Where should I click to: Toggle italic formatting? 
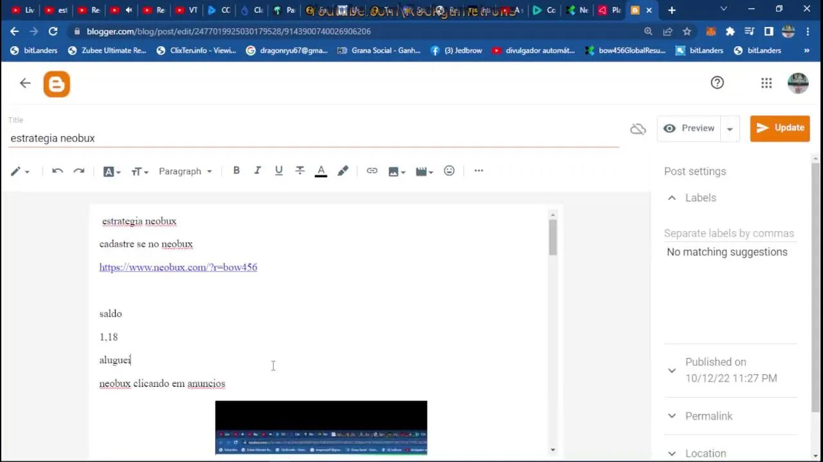pyautogui.click(x=257, y=171)
